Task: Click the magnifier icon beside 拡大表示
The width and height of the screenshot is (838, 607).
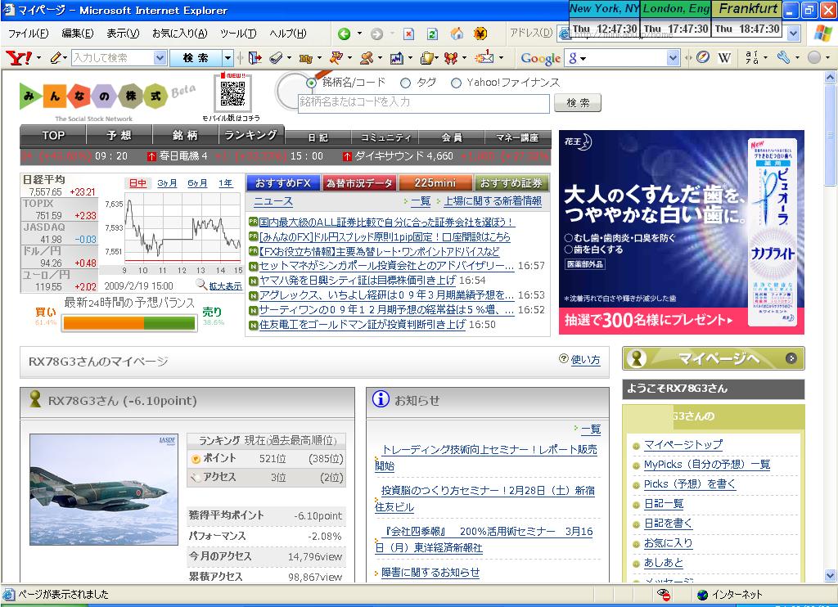Action: (x=201, y=286)
